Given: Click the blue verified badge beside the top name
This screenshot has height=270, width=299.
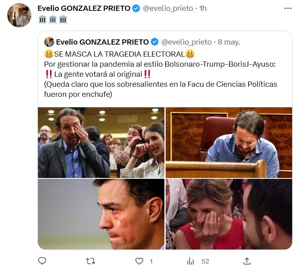Looking at the screenshot, I should point(137,8).
